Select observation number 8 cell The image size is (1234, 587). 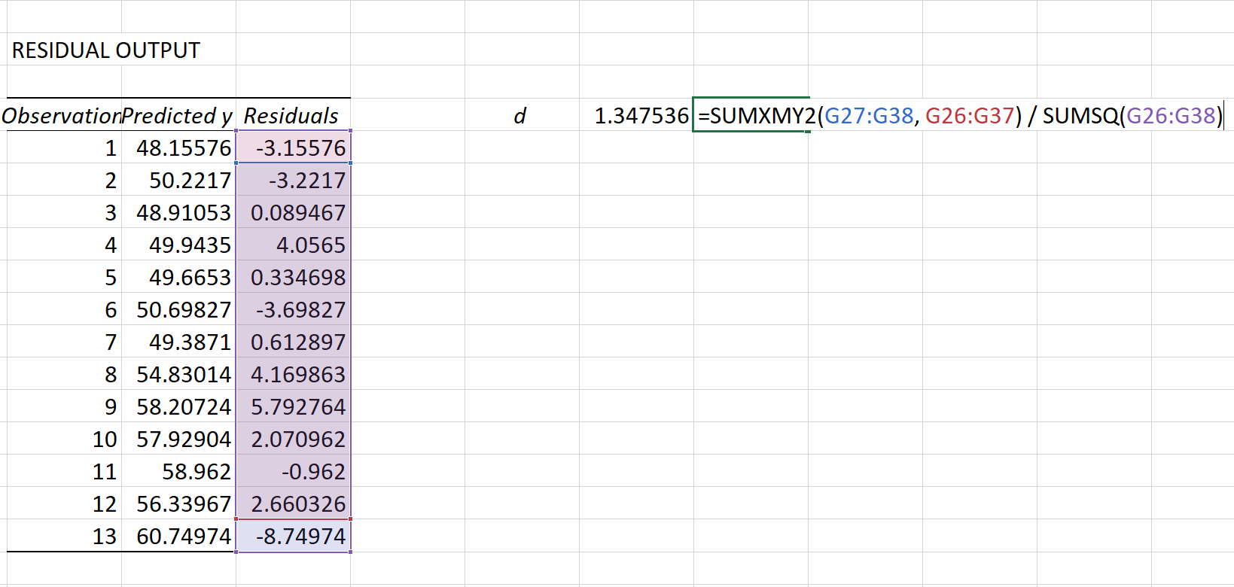[x=64, y=374]
